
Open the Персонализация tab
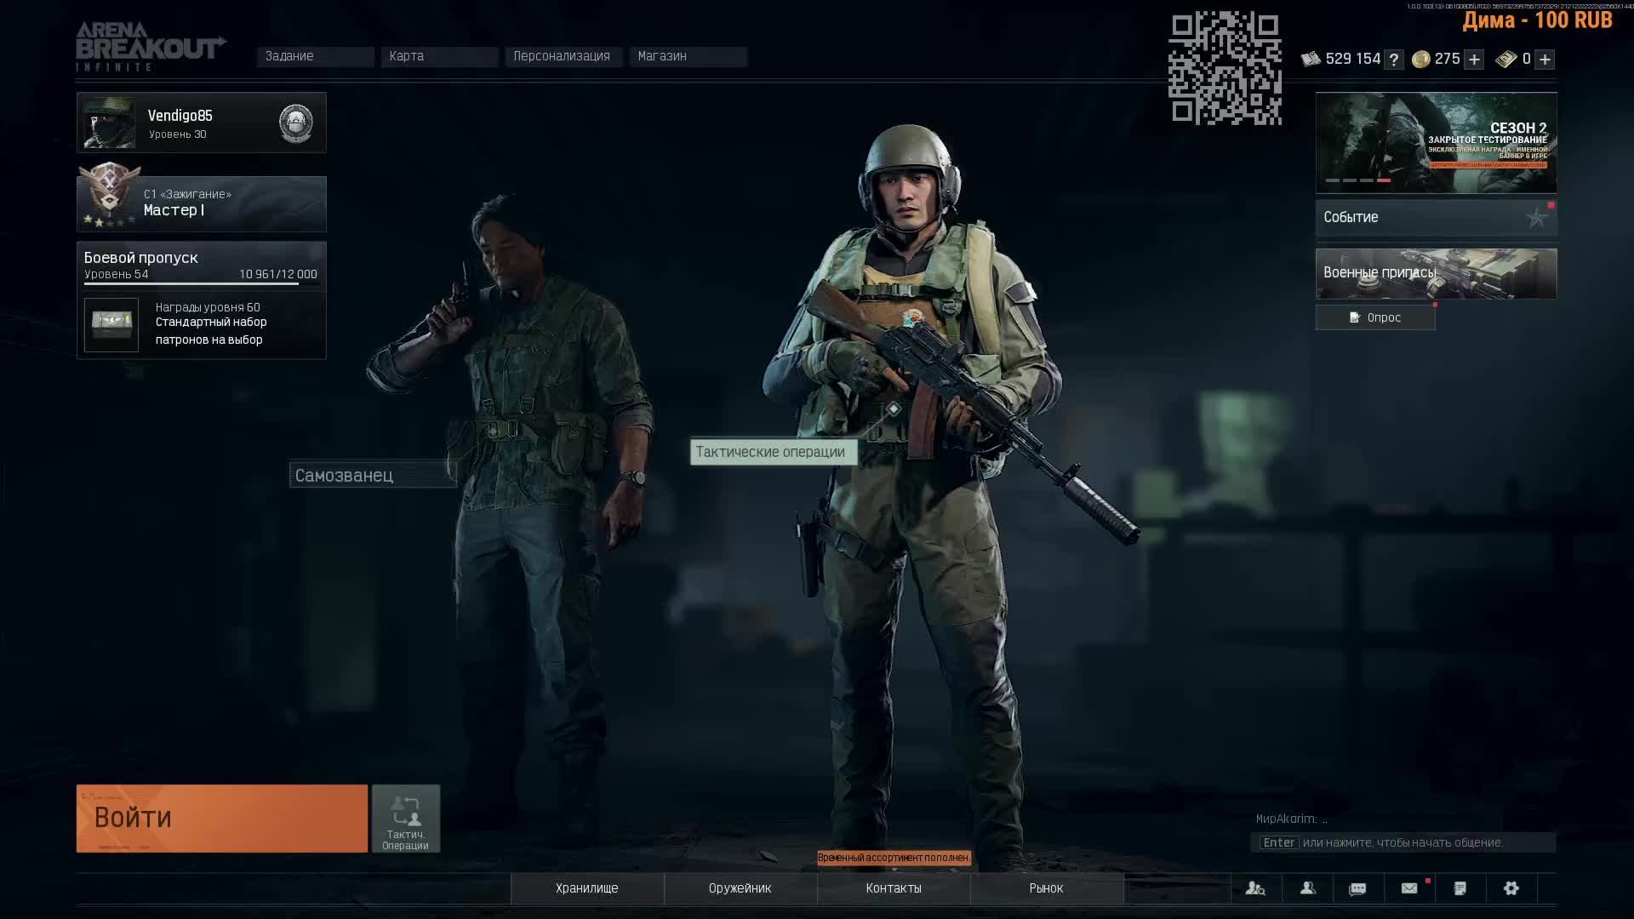coord(563,56)
